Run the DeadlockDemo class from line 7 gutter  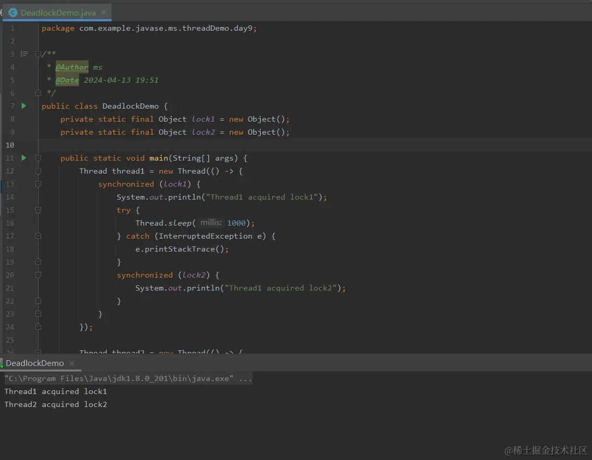coord(24,106)
